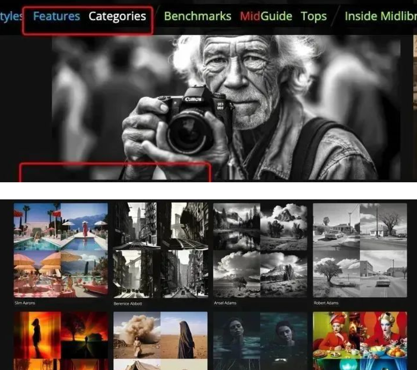Screen dimensions: 417x370
Task: Open the desert figures style thumbnail
Action: pyautogui.click(x=161, y=341)
